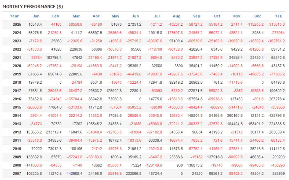Select the 2025 year row label

click(x=17, y=24)
